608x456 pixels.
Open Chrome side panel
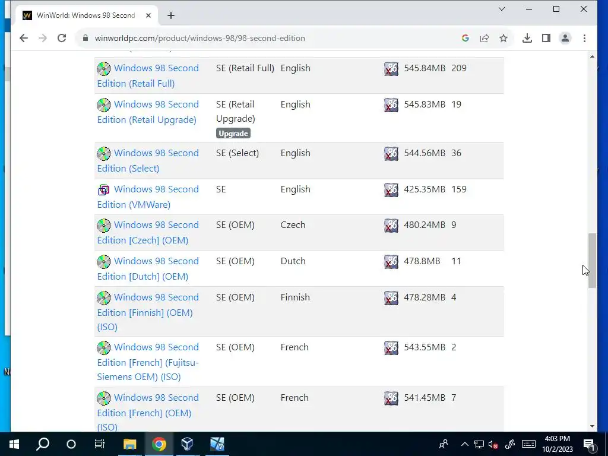click(546, 38)
